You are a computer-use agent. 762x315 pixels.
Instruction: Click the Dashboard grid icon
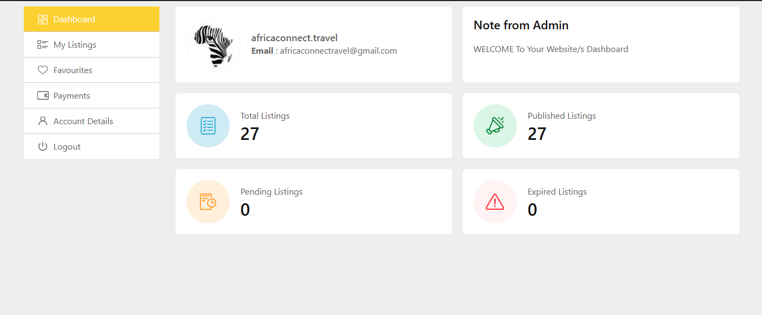click(x=43, y=20)
